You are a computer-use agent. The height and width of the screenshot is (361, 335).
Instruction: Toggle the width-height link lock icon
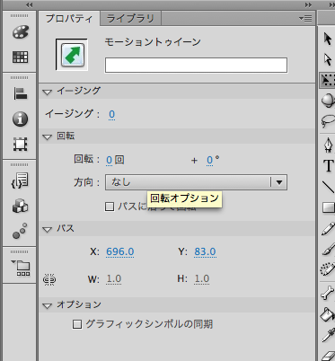coord(49,279)
